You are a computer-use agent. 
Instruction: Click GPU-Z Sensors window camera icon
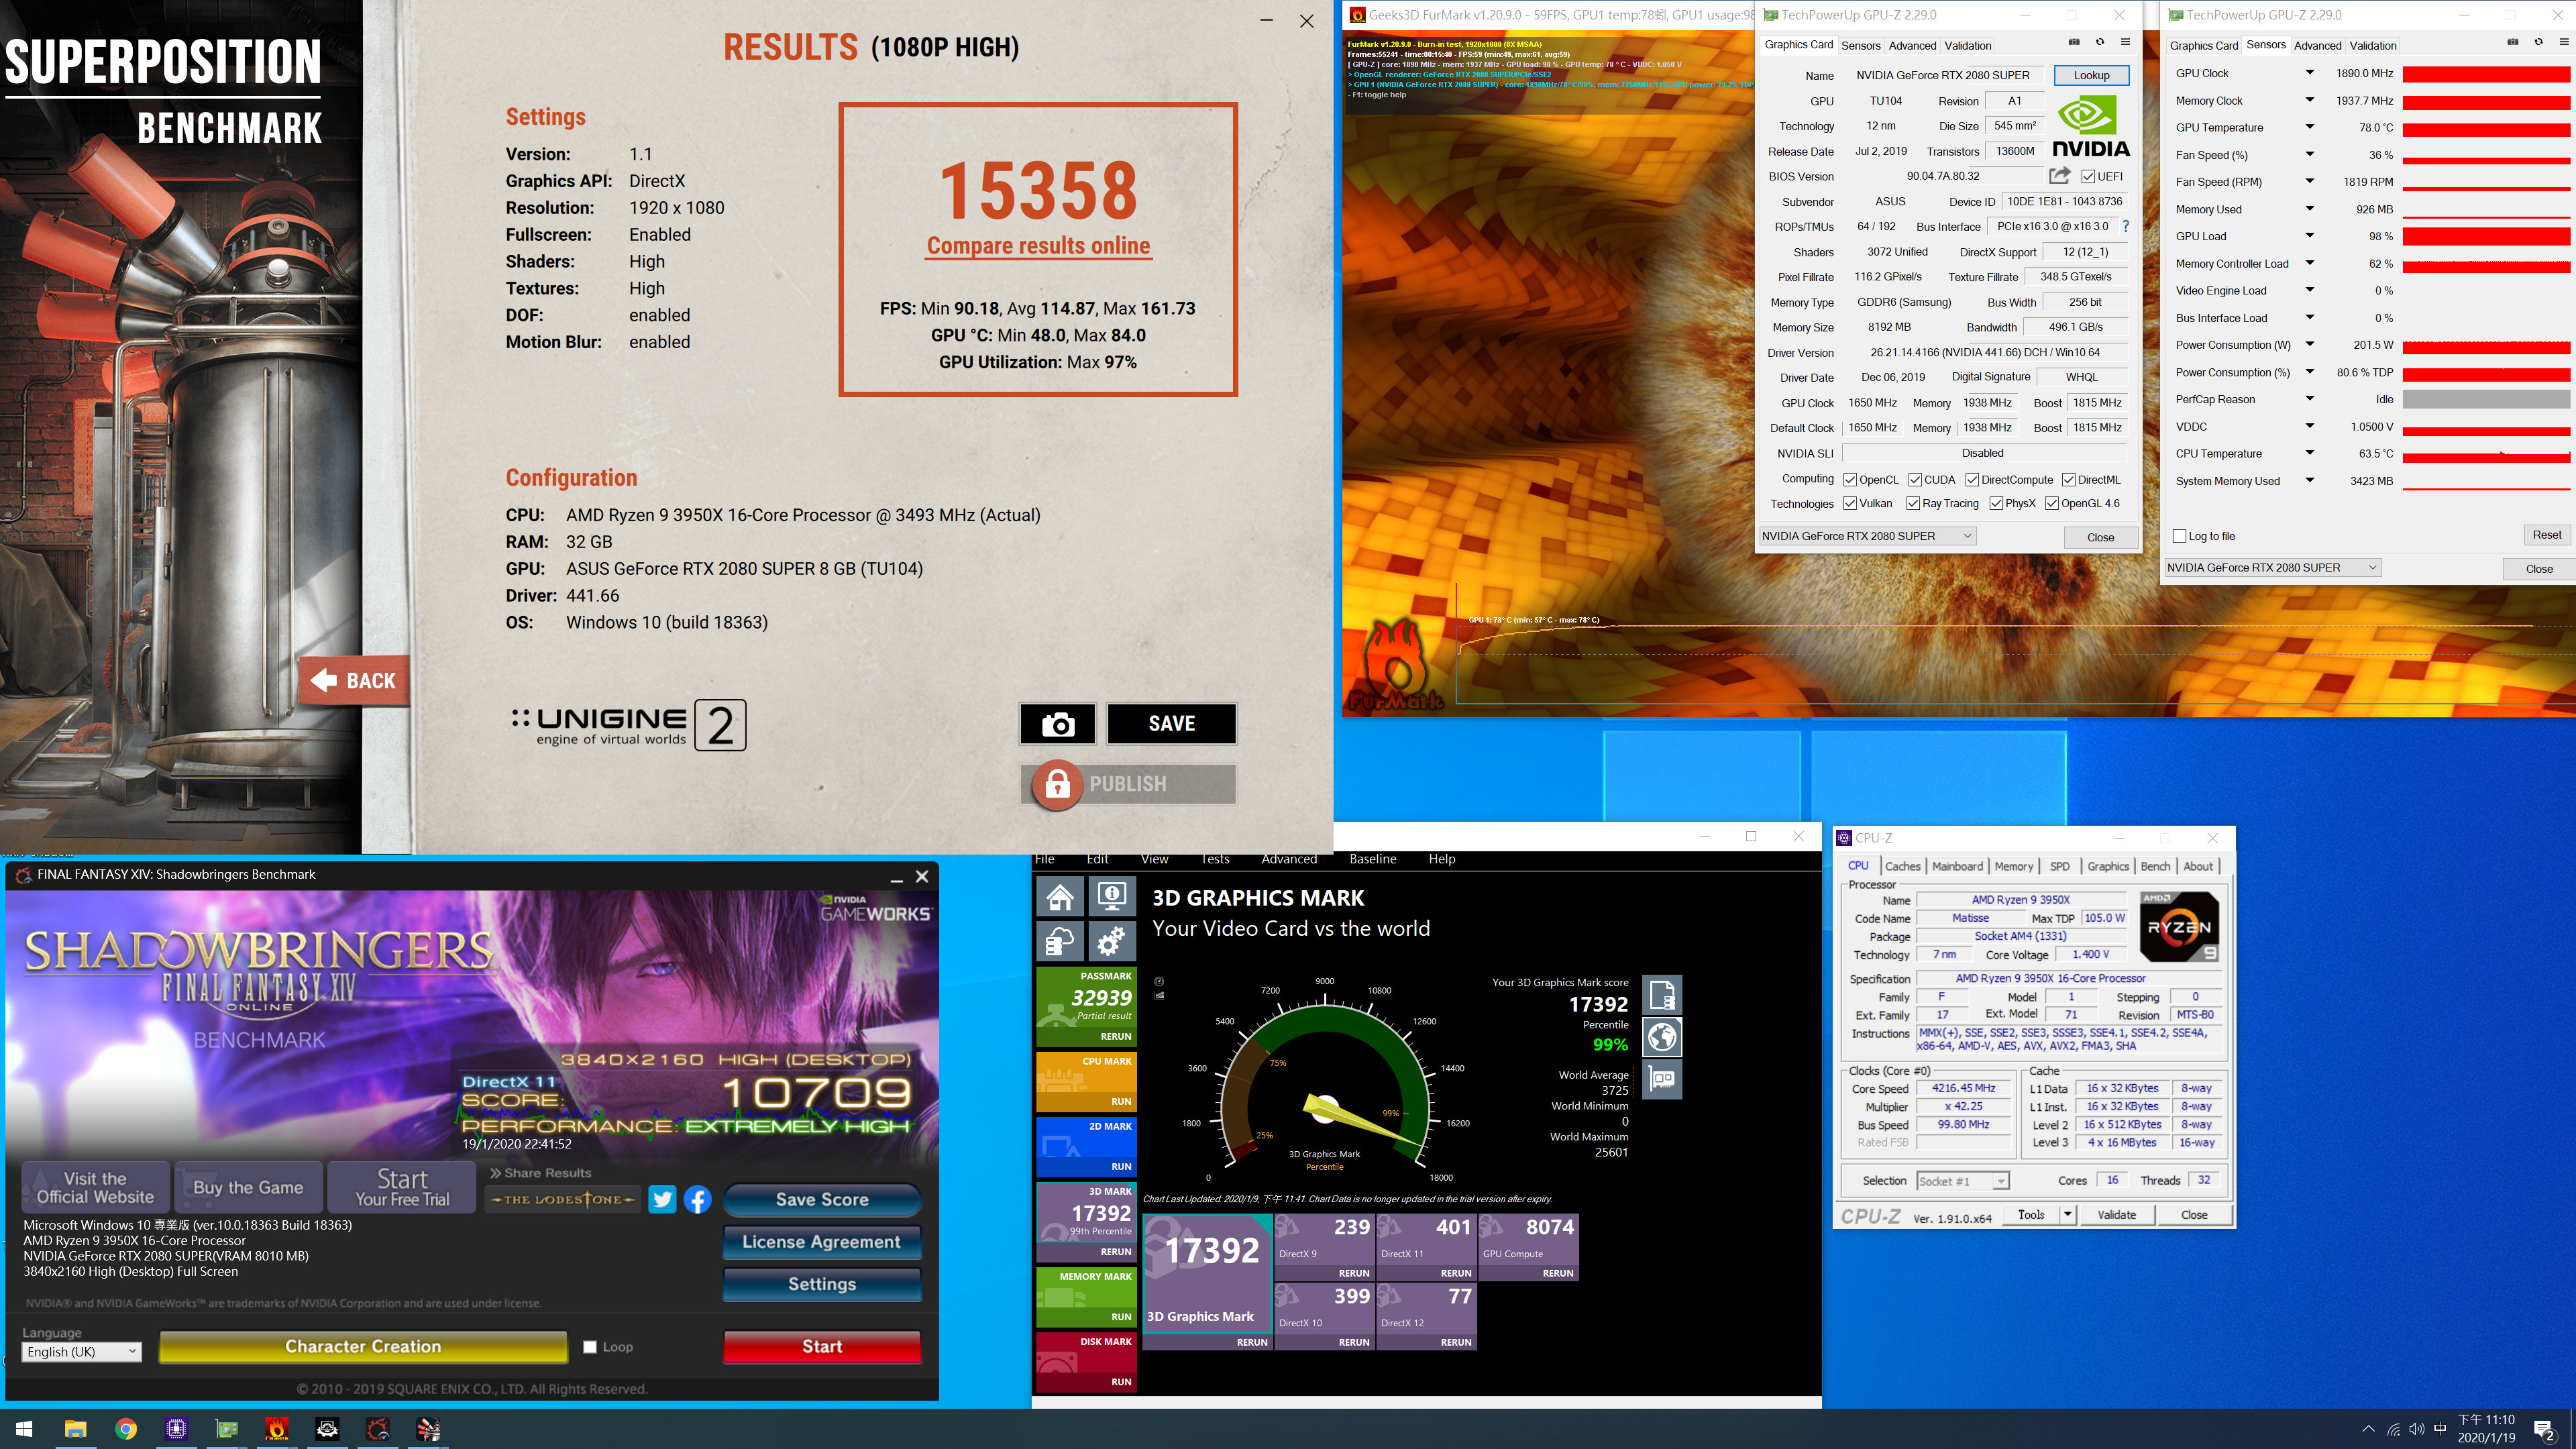point(2513,42)
